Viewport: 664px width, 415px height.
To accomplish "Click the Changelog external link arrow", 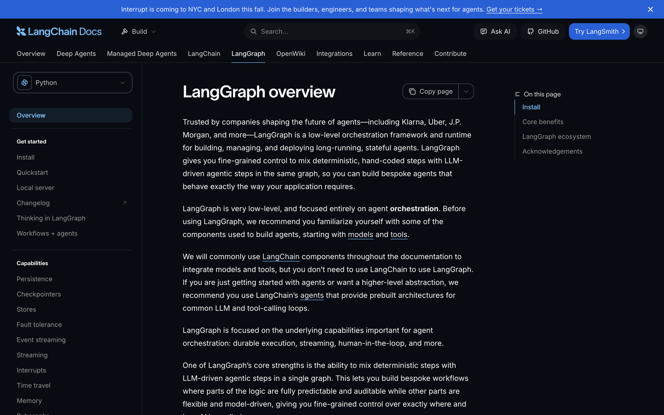I will point(124,203).
